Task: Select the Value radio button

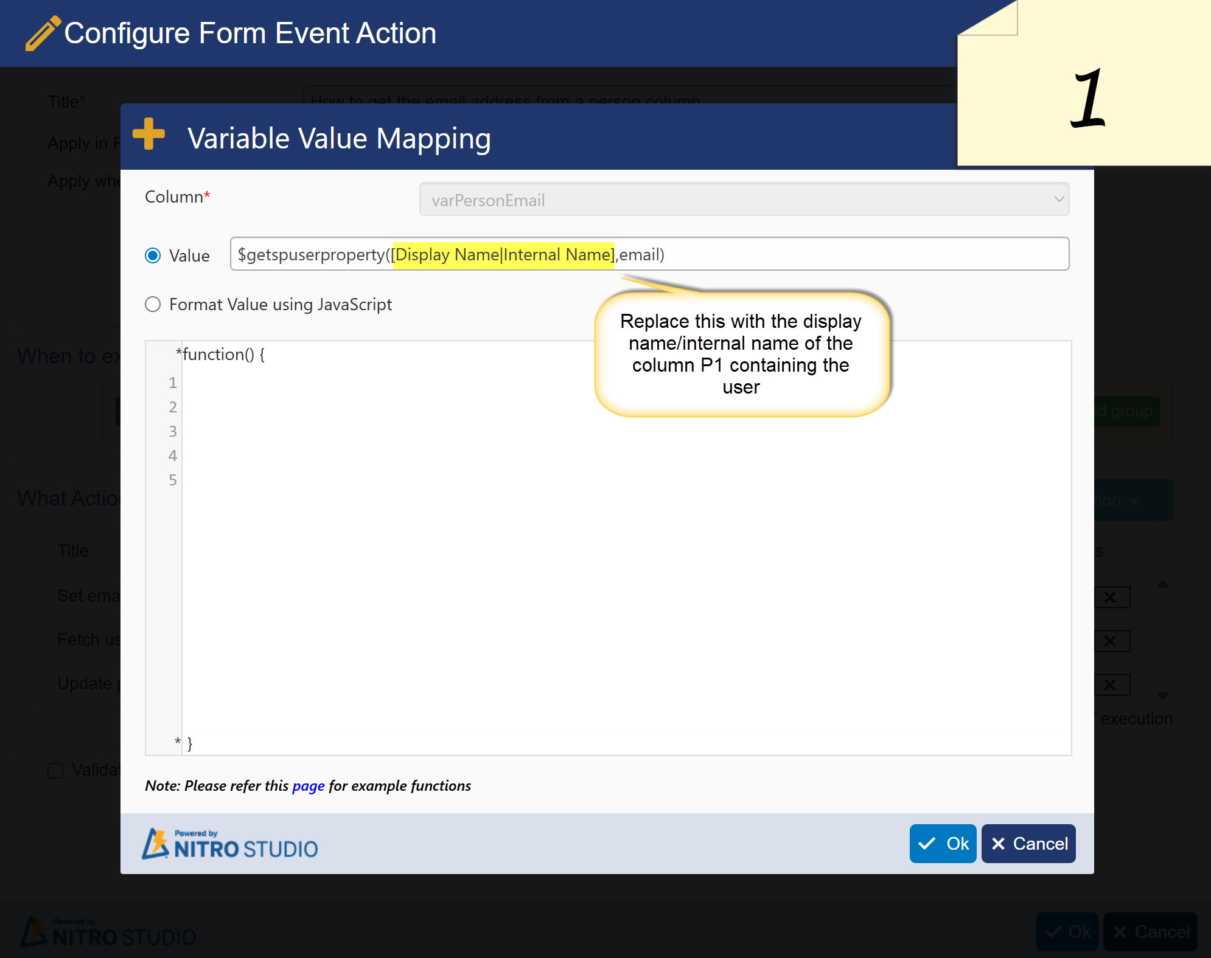Action: [153, 255]
